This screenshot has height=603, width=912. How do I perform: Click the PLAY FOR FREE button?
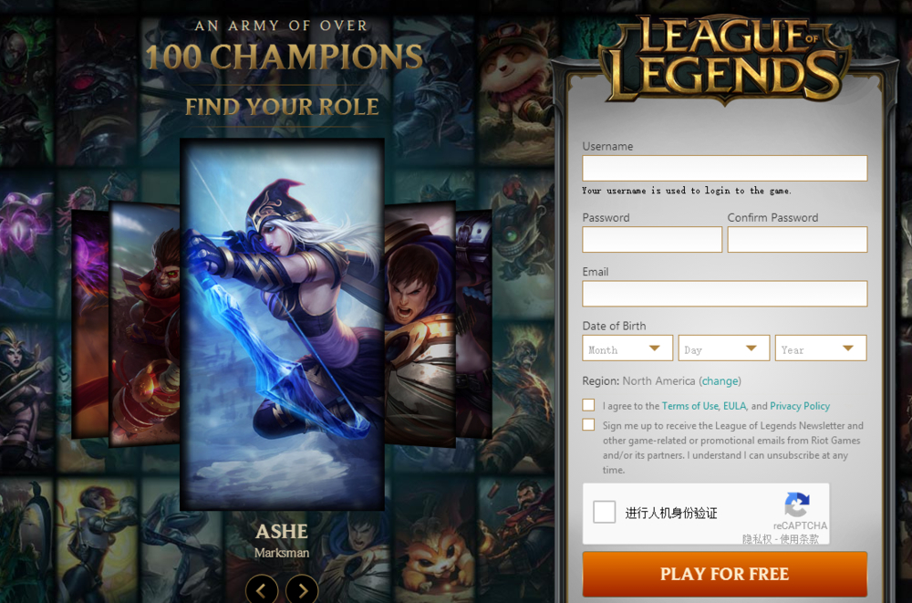(725, 574)
